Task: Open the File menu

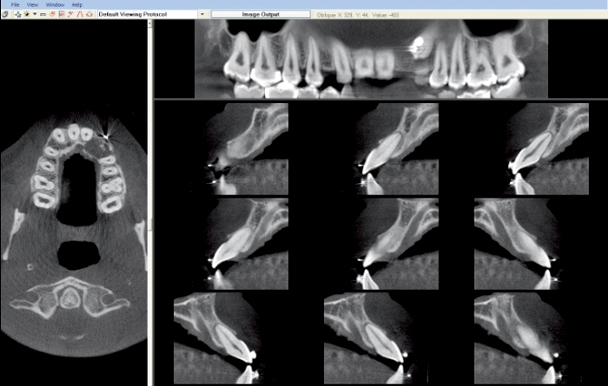Action: click(x=15, y=4)
